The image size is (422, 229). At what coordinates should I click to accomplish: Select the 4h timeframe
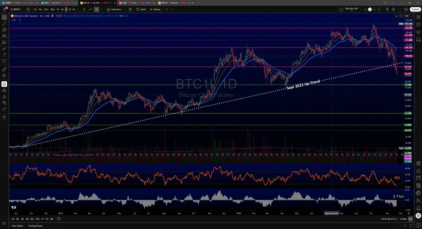[x=62, y=9]
